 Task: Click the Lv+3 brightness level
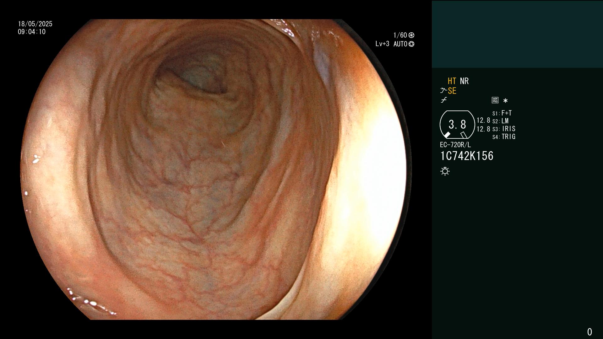coord(382,44)
